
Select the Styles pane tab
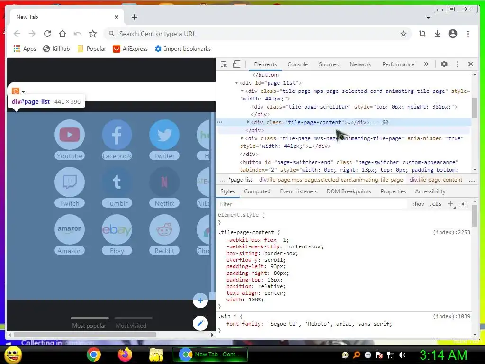click(227, 191)
